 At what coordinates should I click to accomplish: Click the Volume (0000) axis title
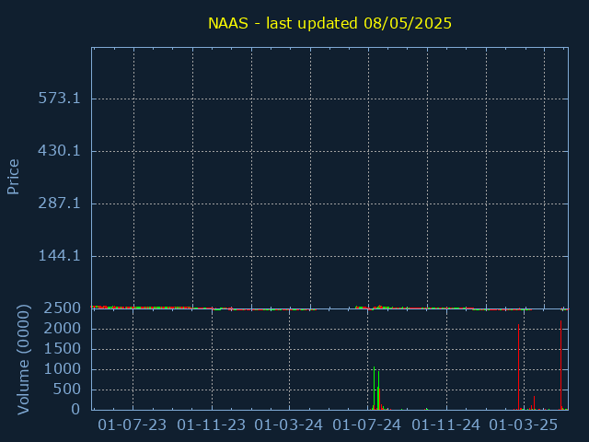(24, 360)
